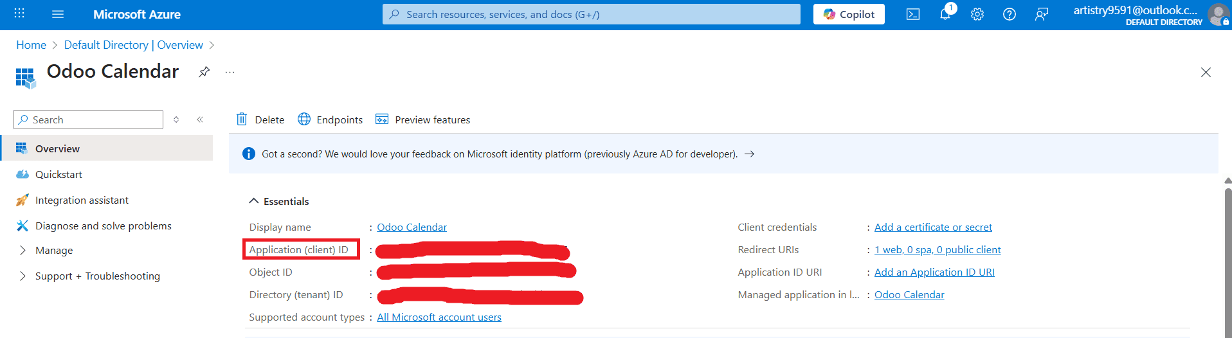1232x338 pixels.
Task: Open the feedback icon in header
Action: point(1042,14)
